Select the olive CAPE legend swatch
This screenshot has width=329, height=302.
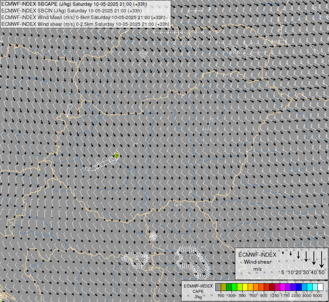(x=223, y=287)
